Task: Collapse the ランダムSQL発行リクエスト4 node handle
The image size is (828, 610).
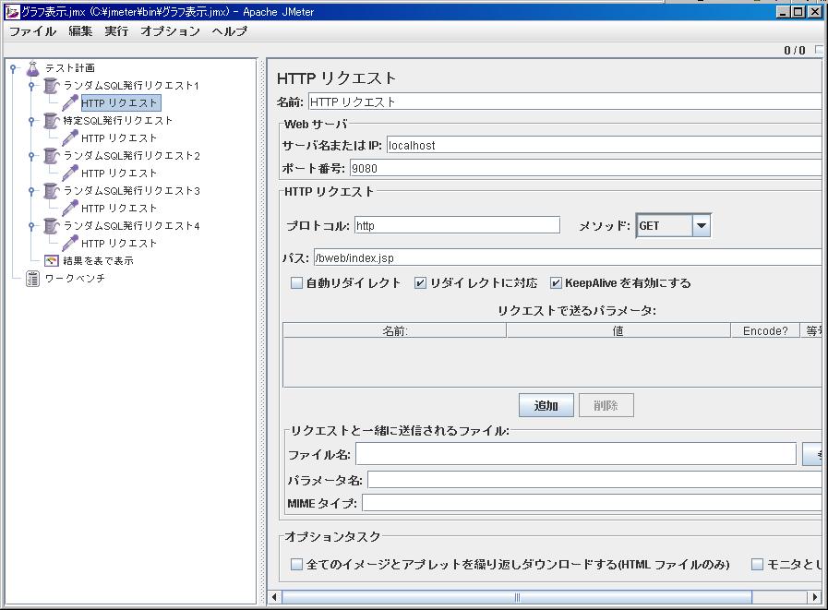Action: [x=31, y=226]
